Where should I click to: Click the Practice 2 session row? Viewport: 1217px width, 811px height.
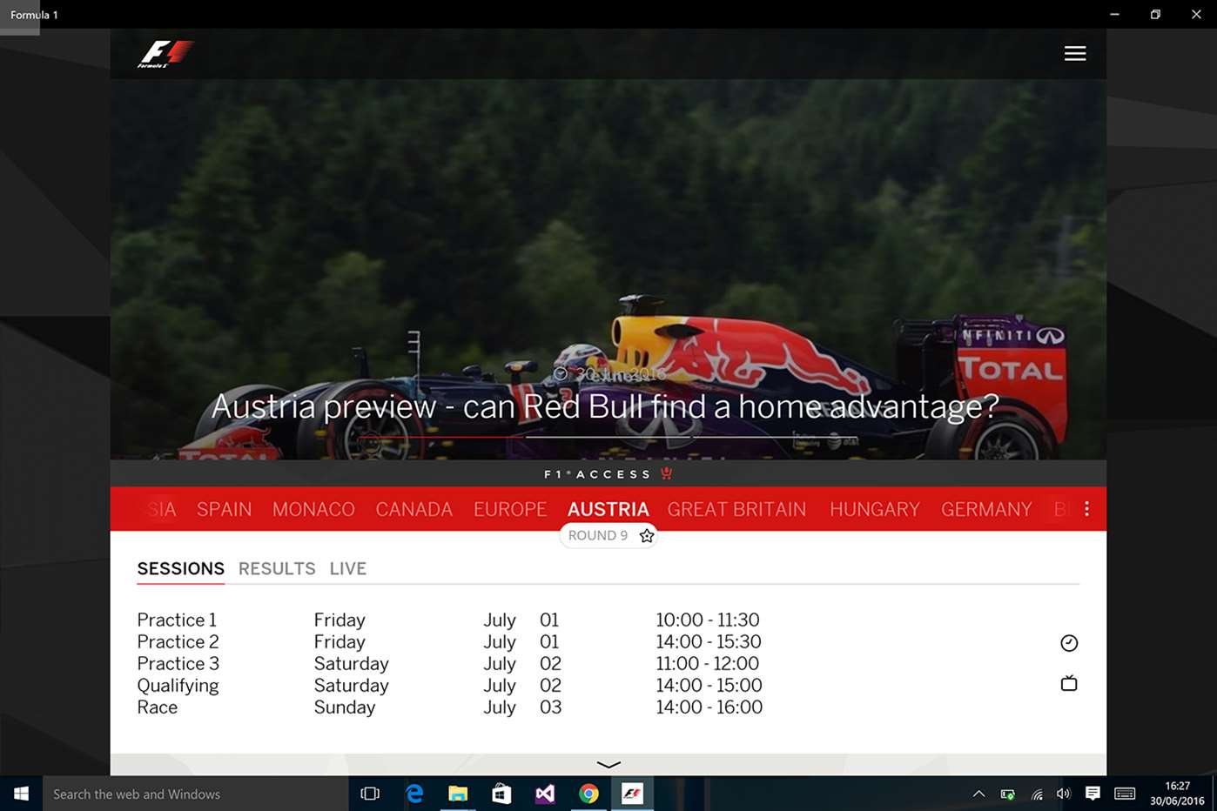[450, 641]
